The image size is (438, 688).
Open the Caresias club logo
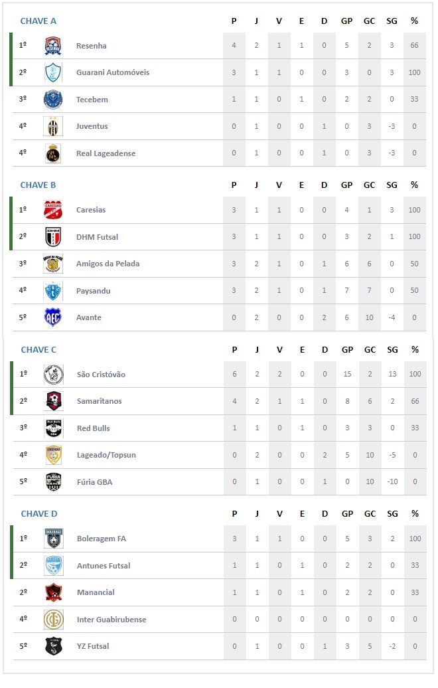(53, 210)
